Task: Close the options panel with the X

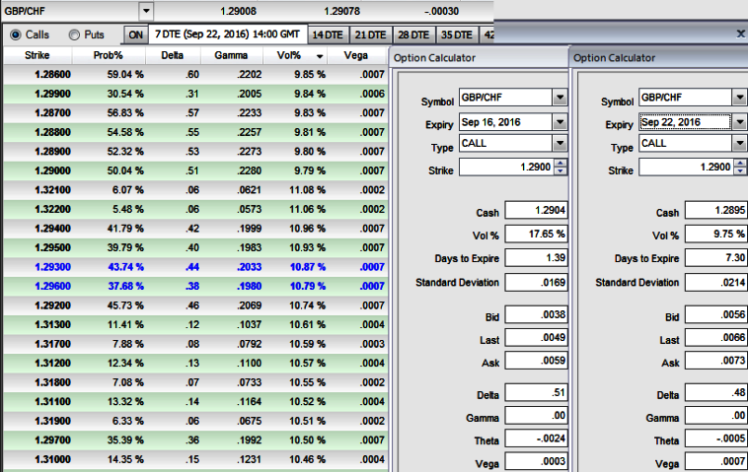Action: tap(741, 34)
